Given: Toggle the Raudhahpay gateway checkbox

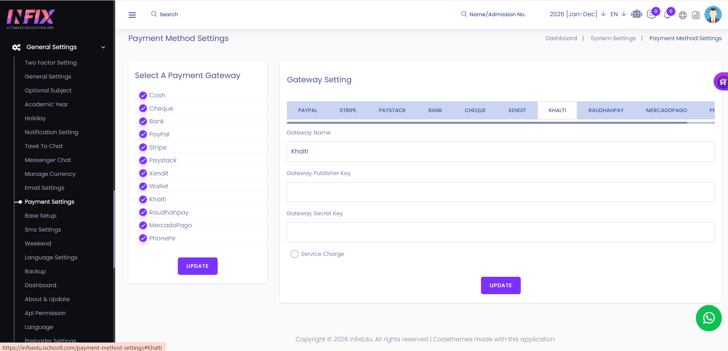Looking at the screenshot, I should tap(143, 212).
